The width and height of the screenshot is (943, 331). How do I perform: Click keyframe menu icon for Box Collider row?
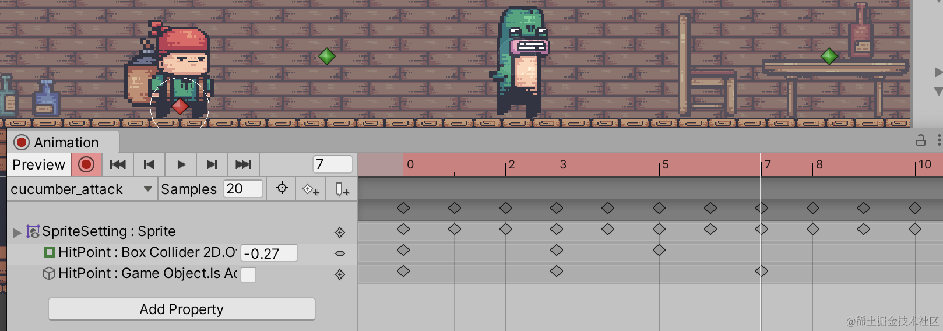coord(340,253)
